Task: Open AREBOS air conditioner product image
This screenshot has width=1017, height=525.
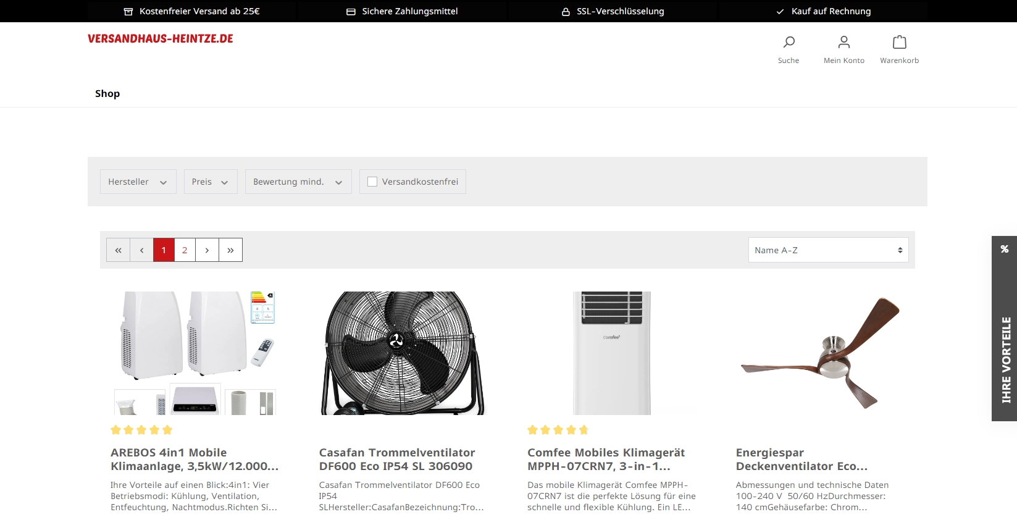Action: [195, 353]
